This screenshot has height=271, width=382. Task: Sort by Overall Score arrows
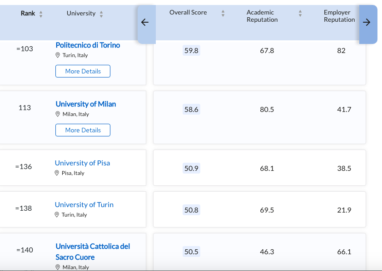(223, 14)
